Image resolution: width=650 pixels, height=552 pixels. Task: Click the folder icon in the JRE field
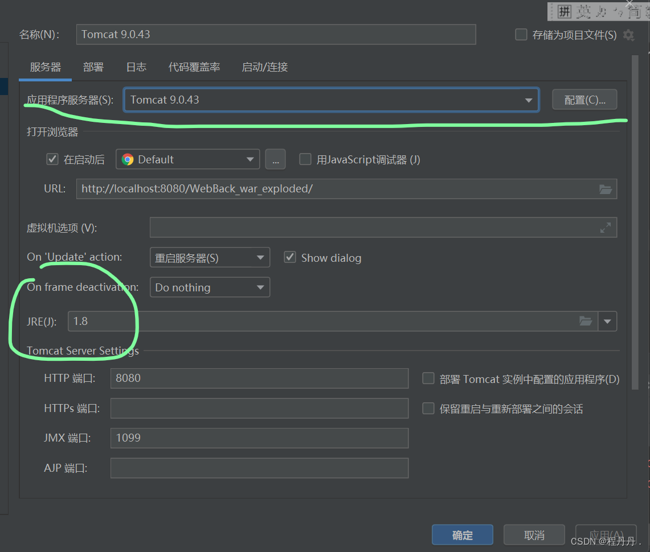pyautogui.click(x=585, y=321)
